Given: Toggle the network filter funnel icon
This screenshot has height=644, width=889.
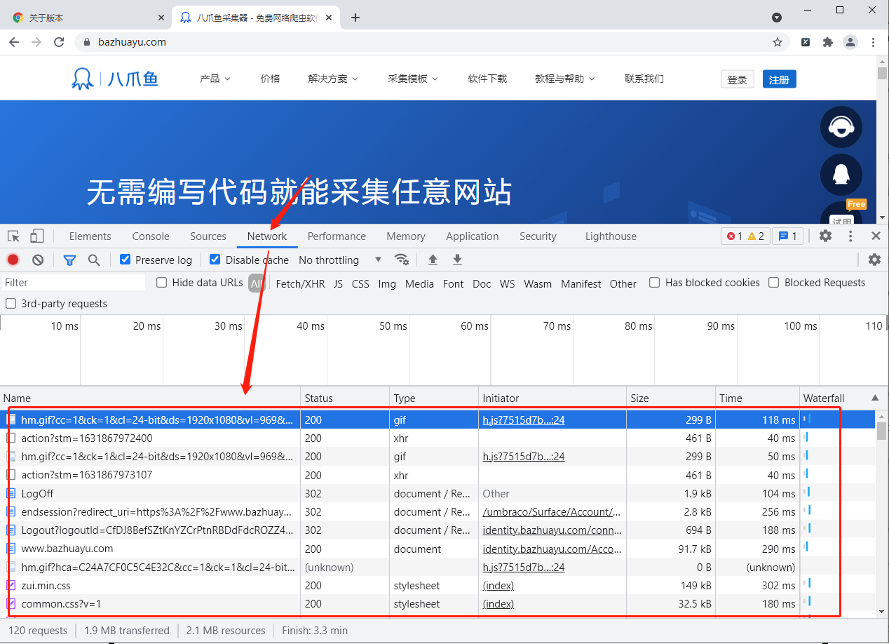Looking at the screenshot, I should pos(69,260).
